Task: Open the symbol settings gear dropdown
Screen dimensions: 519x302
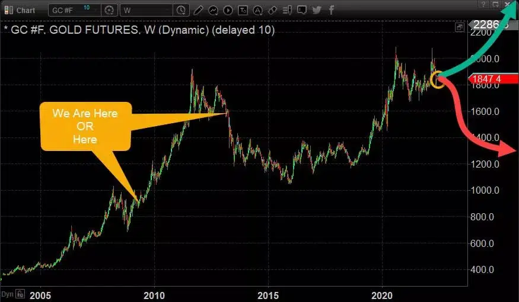Action: pos(110,10)
